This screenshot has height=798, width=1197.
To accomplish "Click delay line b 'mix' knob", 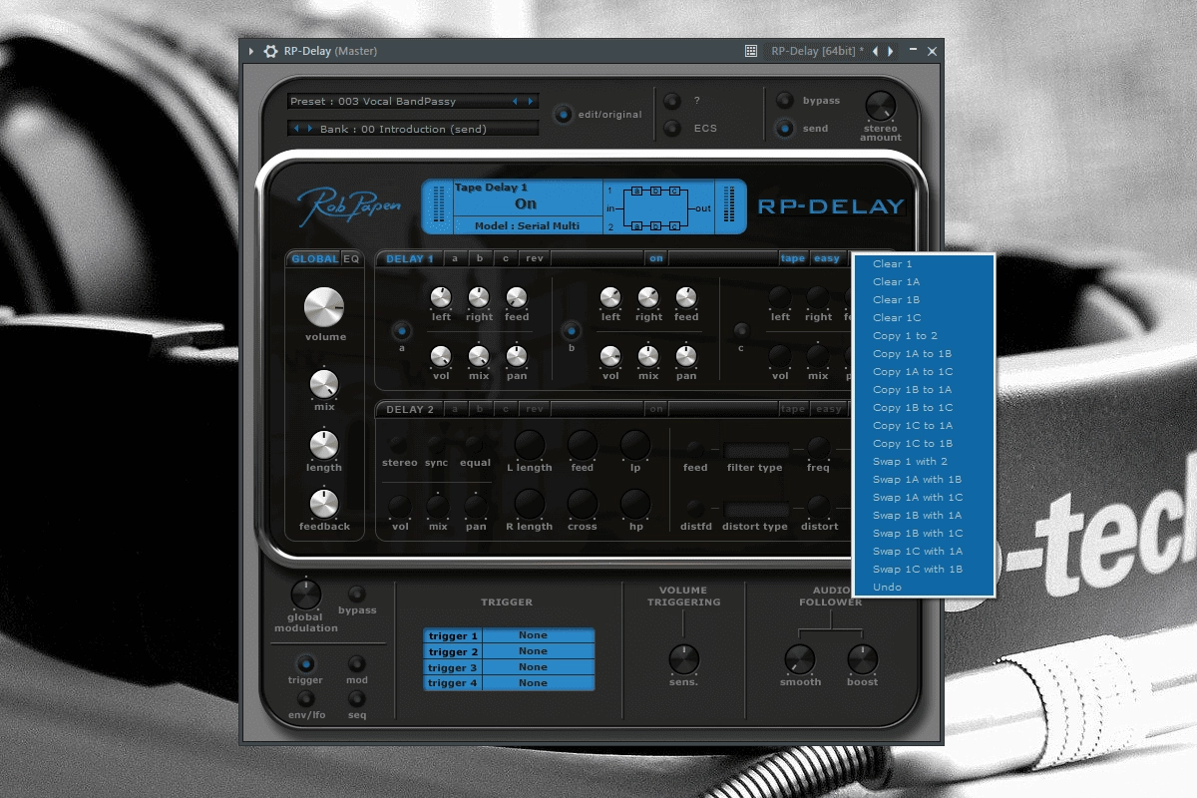I will pos(648,356).
